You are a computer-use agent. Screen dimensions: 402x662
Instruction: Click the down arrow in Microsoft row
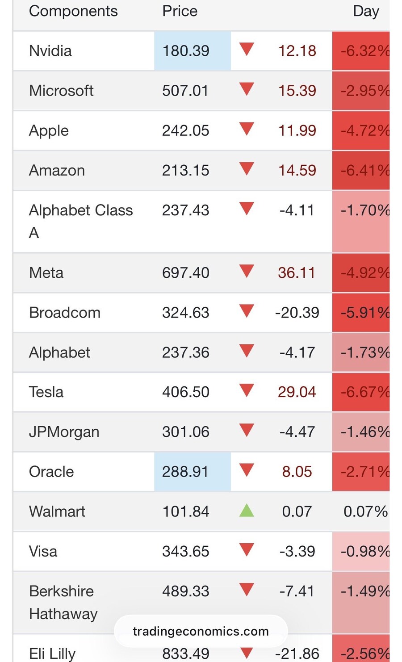click(x=247, y=89)
